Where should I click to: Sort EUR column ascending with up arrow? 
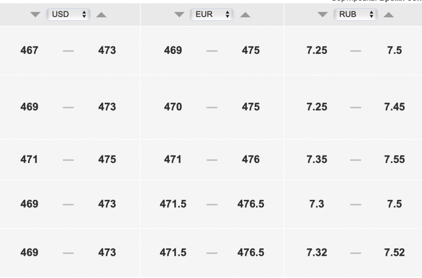245,15
